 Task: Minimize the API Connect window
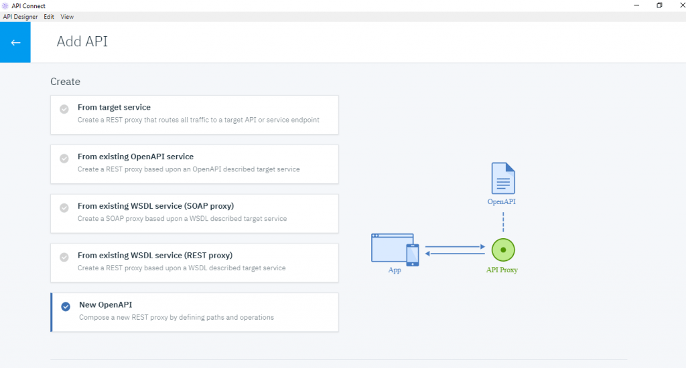click(x=636, y=5)
